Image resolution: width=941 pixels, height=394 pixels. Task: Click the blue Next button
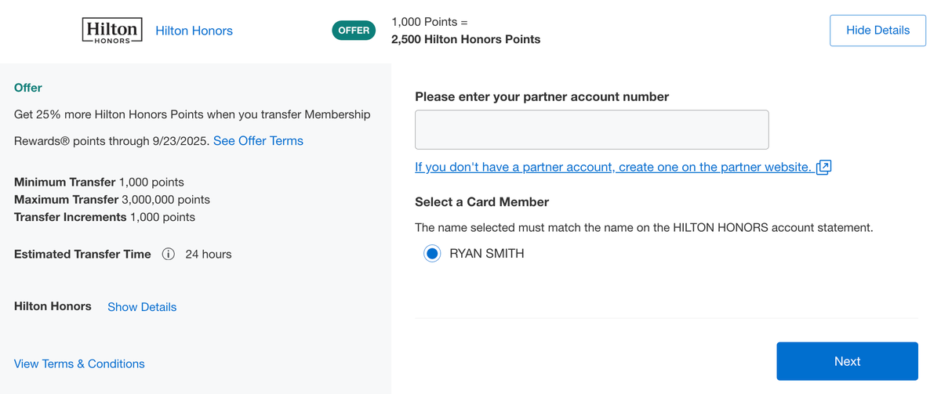point(847,361)
